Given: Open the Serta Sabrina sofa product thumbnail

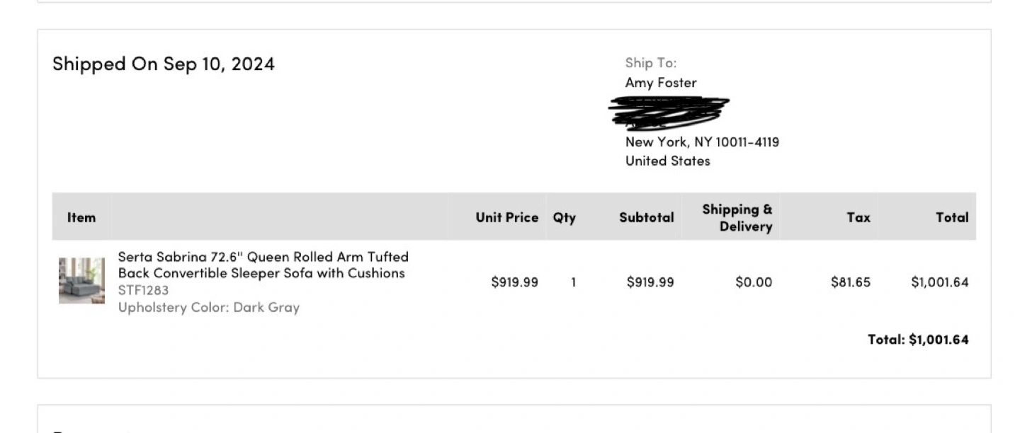Looking at the screenshot, I should [x=81, y=281].
